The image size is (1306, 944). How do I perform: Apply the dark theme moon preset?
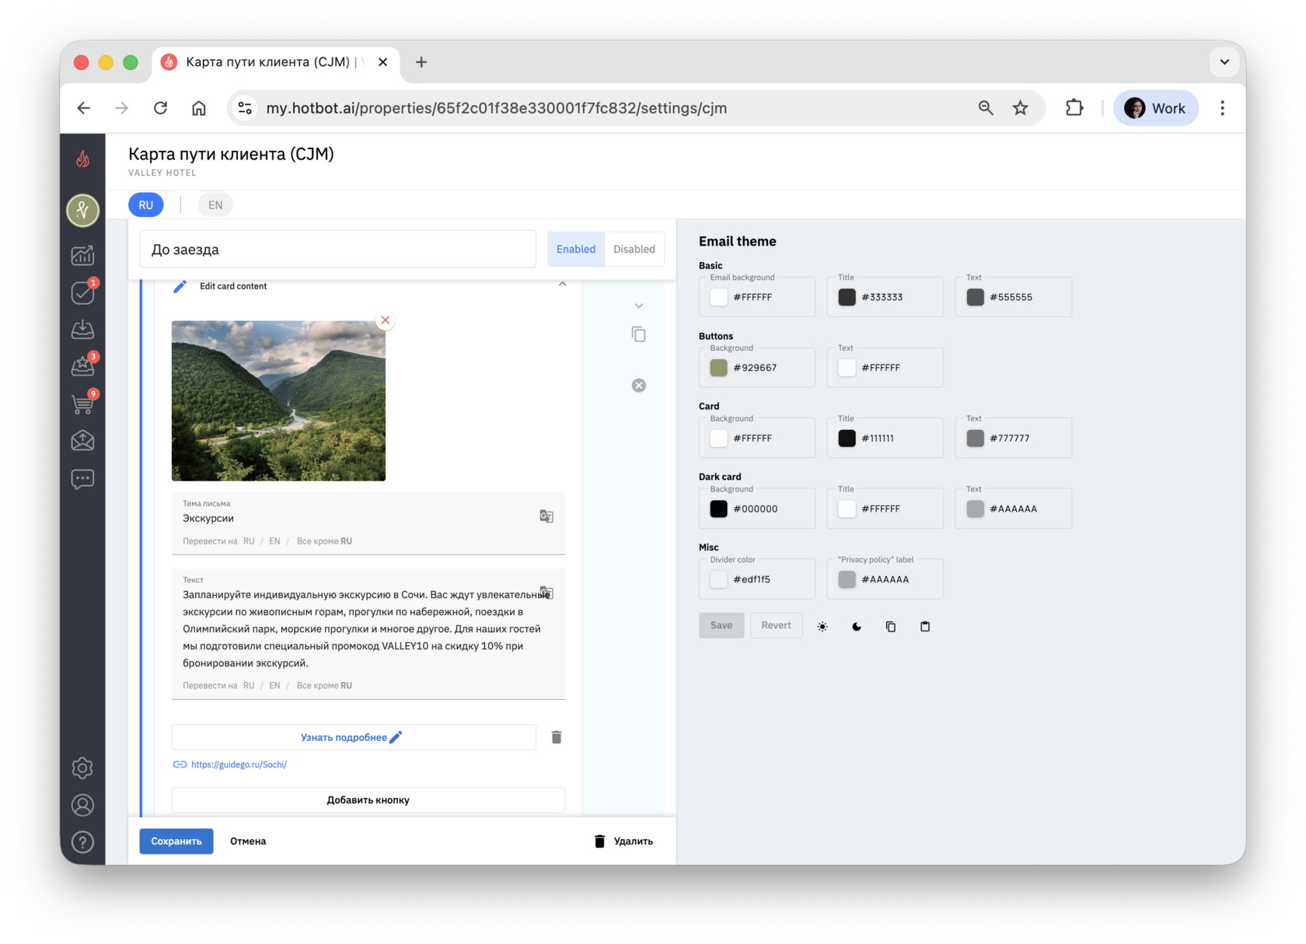(857, 627)
